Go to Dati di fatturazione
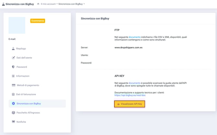Screen dimensions: 217x135 (x=26, y=94)
